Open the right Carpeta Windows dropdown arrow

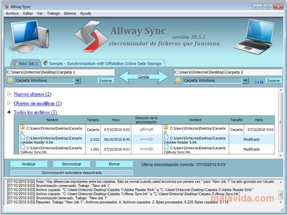pos(246,80)
